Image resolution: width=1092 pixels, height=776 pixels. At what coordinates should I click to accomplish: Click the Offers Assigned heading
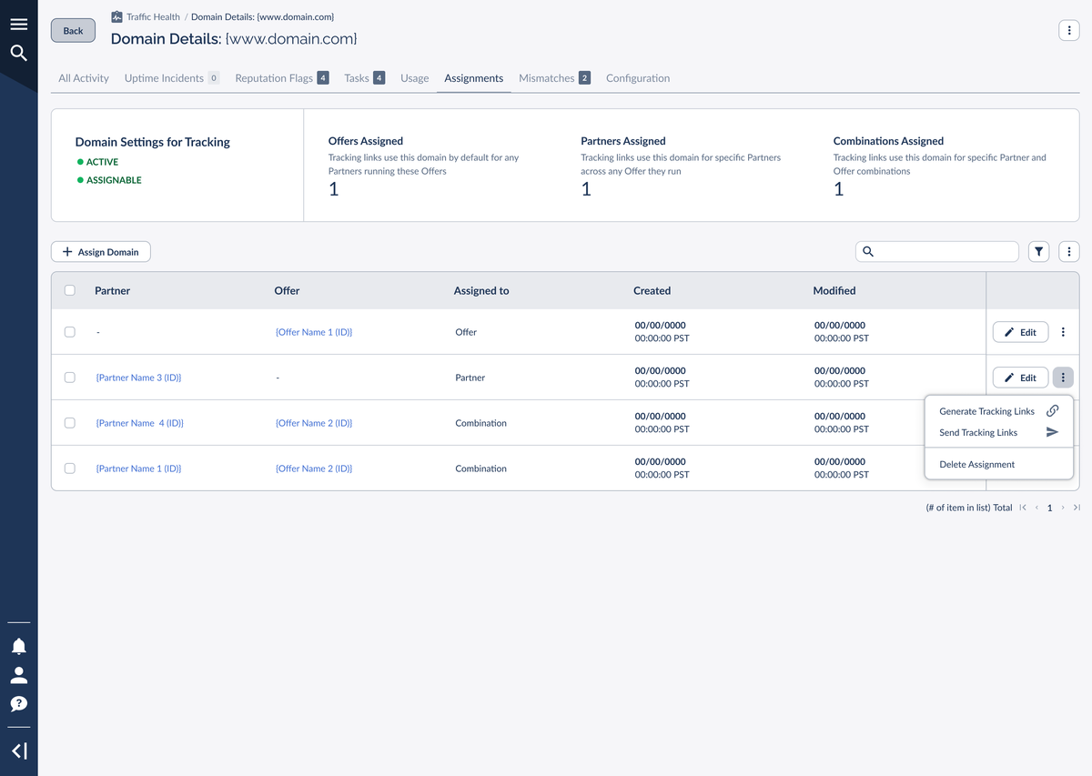[366, 141]
